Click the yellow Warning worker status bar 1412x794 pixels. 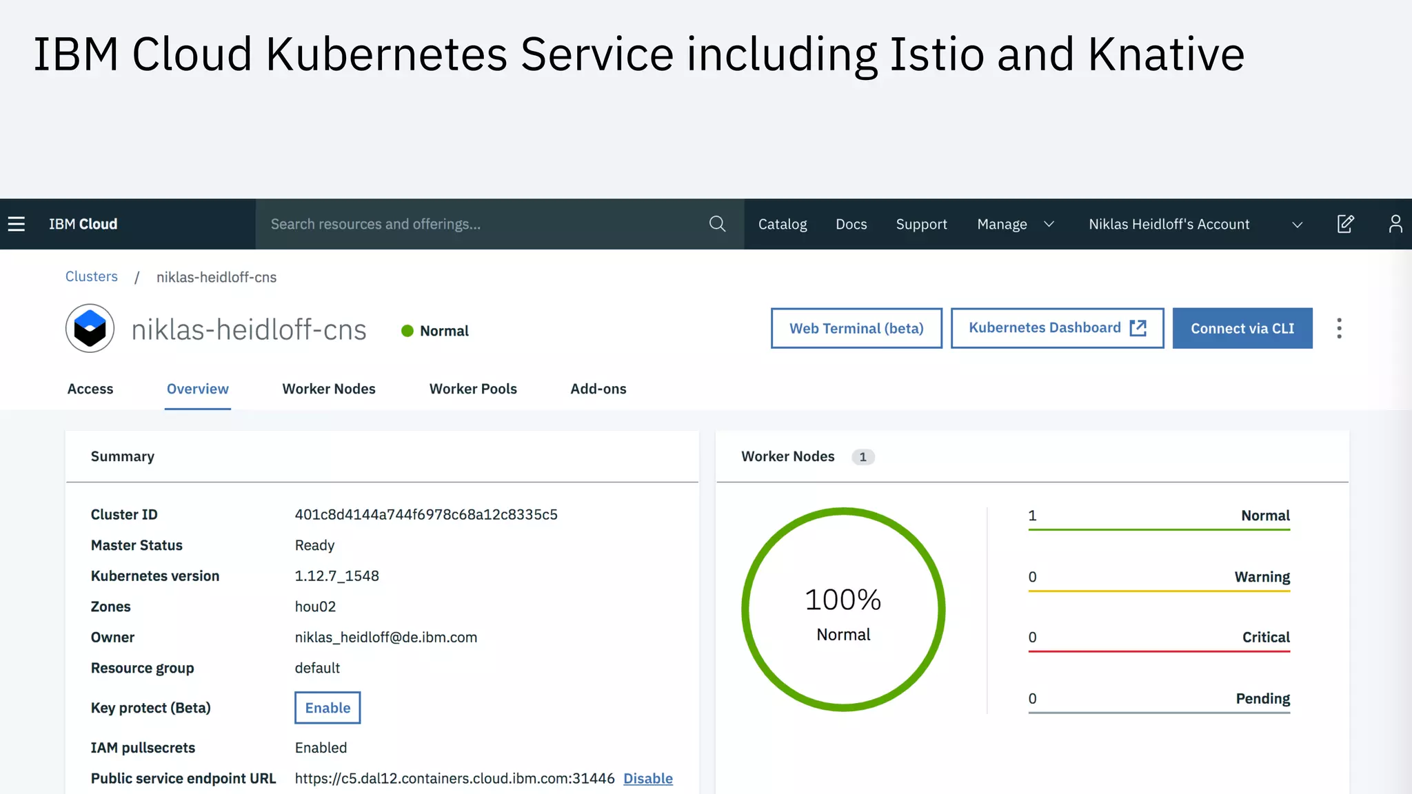pos(1159,591)
